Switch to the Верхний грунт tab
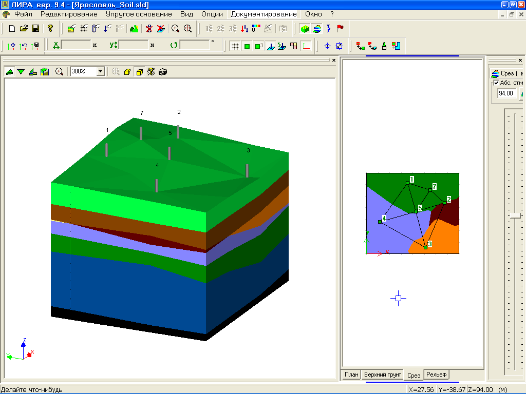Viewport: 526px width, 394px height. click(x=382, y=375)
